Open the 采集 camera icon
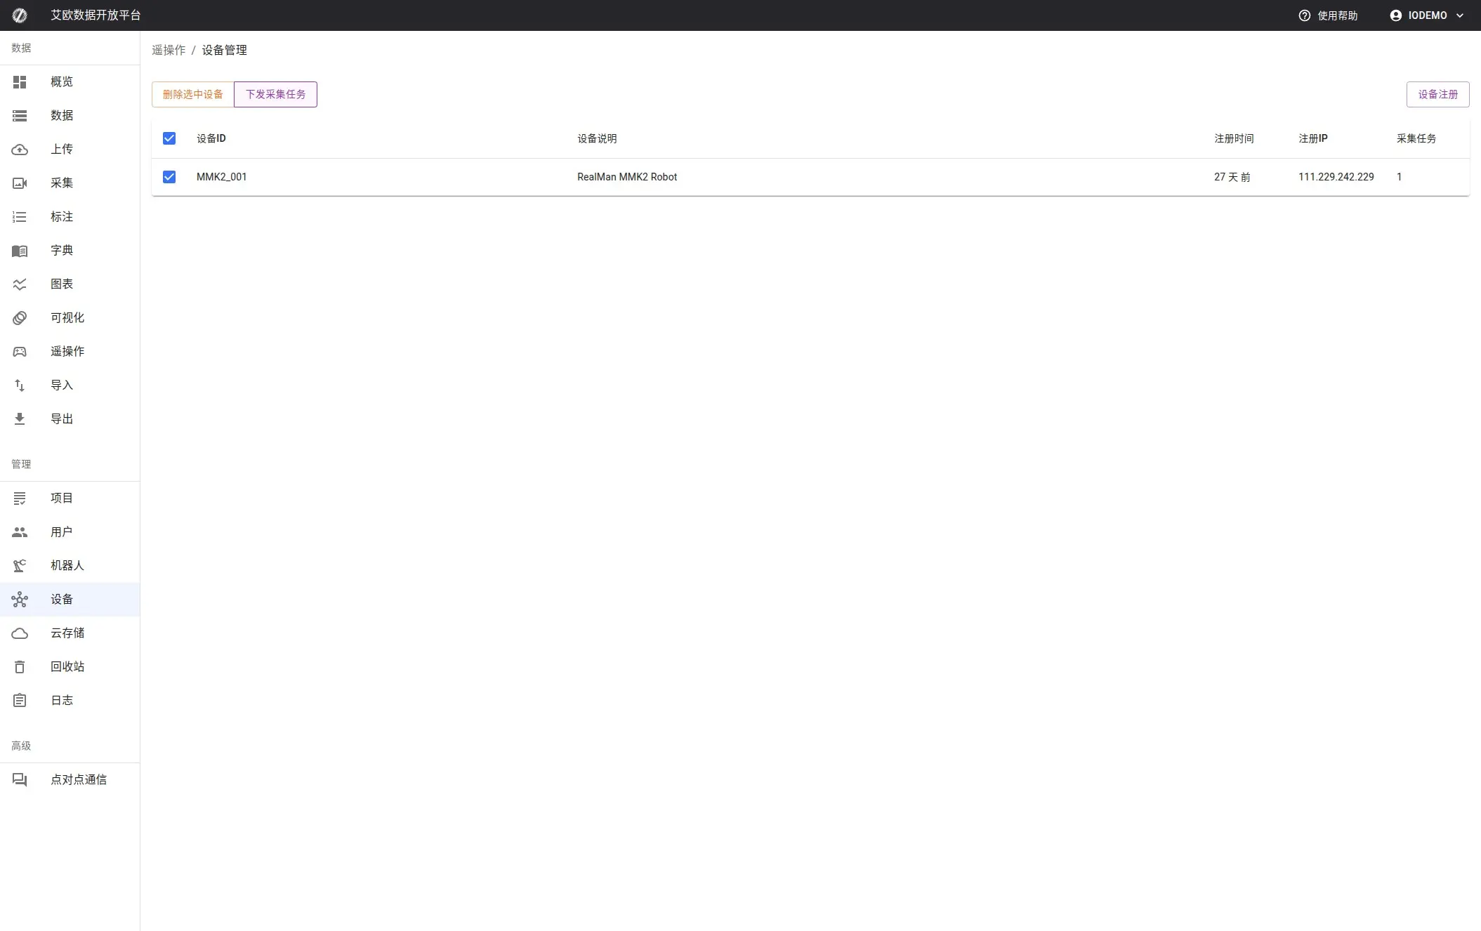 pos(20,183)
